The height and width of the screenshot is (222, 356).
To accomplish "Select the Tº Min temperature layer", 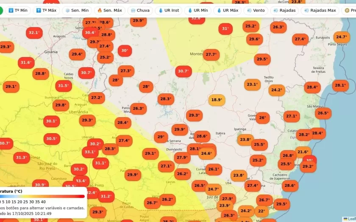I will (x=18, y=10).
